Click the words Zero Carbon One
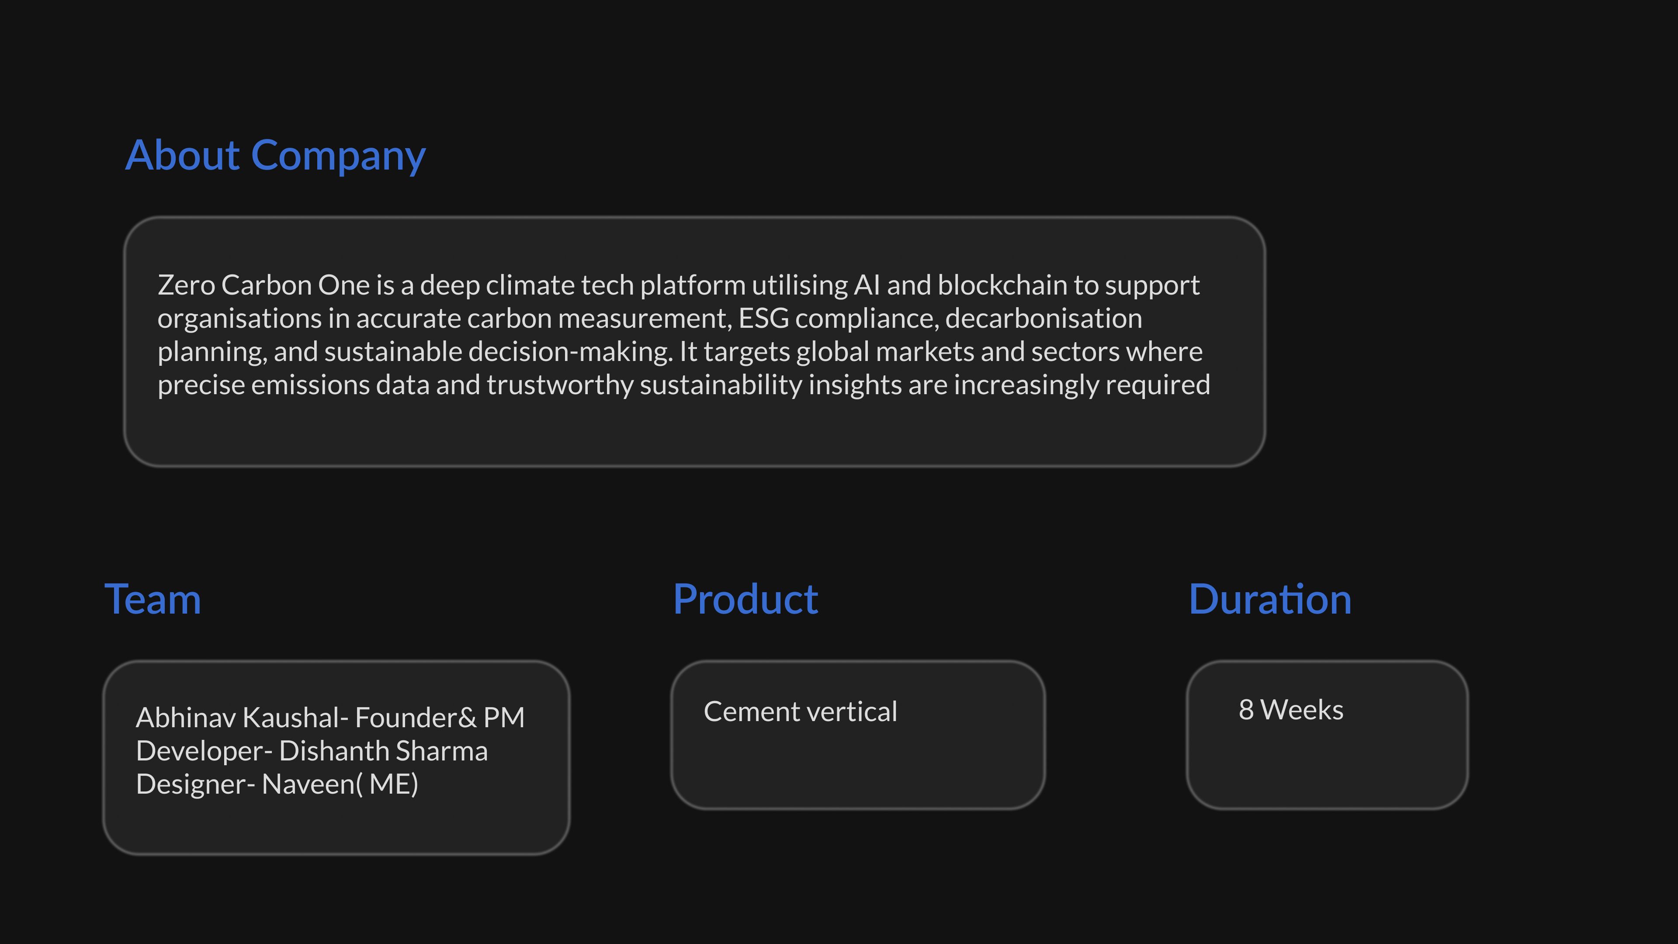This screenshot has height=944, width=1678. (264, 285)
